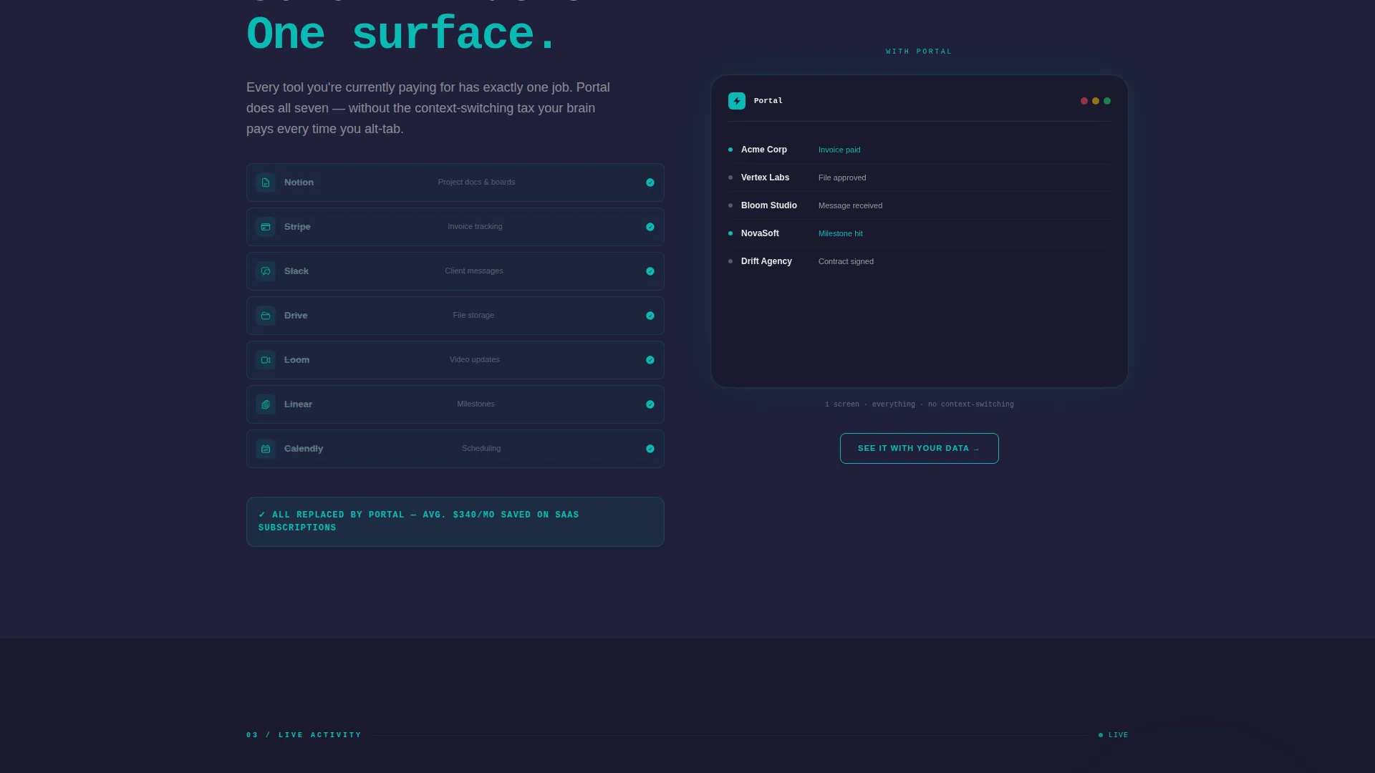Click the See It With Your Data button
Screen dimensions: 1375x773
pos(919,448)
